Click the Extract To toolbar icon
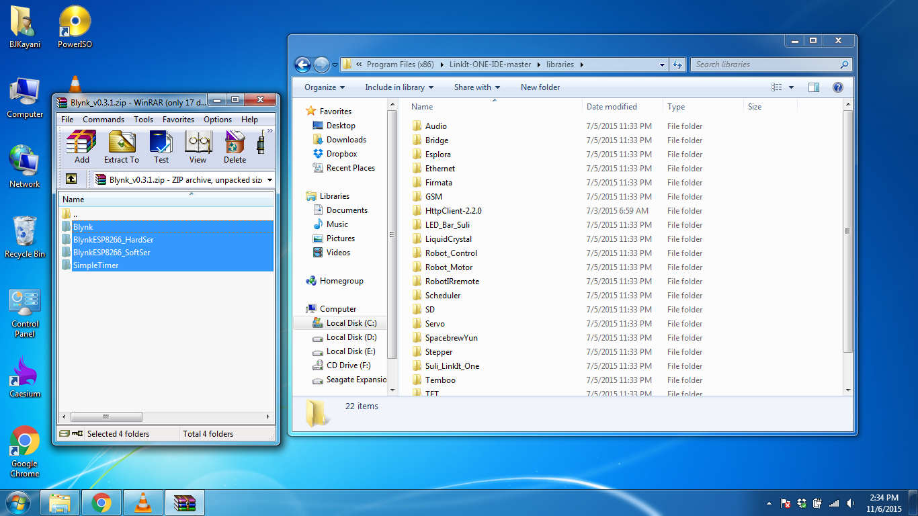This screenshot has width=918, height=516. 121,146
